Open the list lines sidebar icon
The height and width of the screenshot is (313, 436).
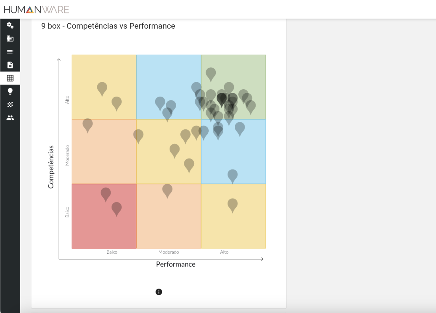(10, 52)
